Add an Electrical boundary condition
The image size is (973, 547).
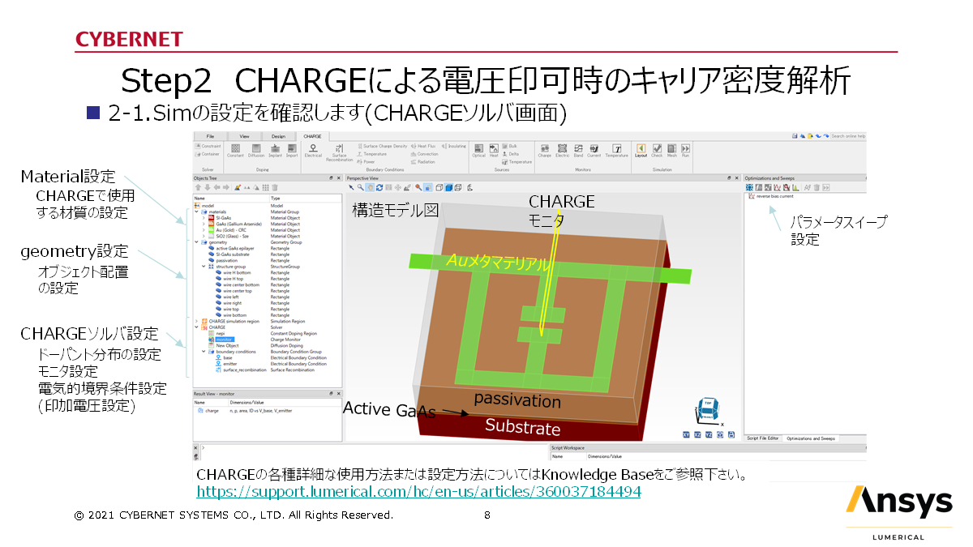coord(313,151)
